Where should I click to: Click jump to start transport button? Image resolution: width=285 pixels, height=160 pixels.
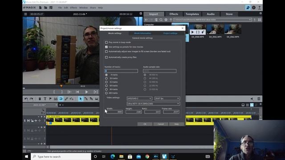(x=77, y=92)
